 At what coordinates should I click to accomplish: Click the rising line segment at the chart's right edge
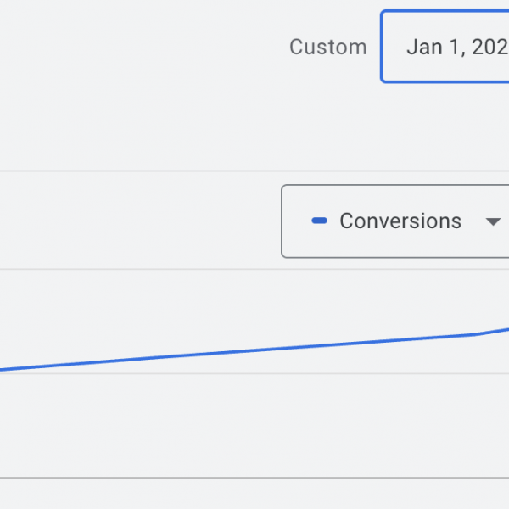point(495,330)
